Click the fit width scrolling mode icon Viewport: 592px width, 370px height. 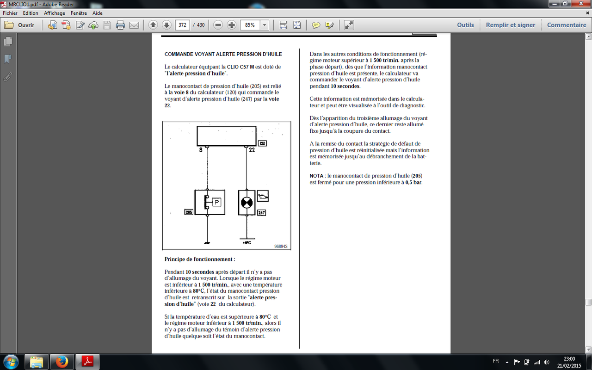tap(283, 25)
